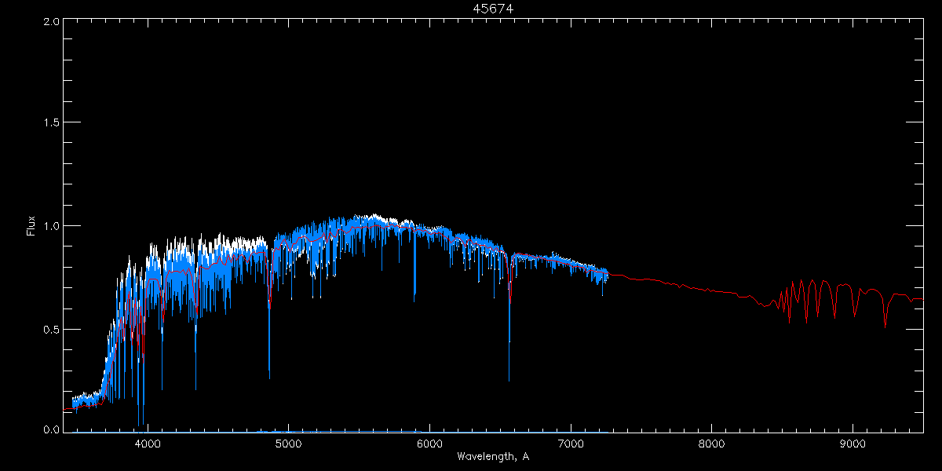Select the 9000 wavelength tick label
942x471 pixels.
[x=853, y=443]
